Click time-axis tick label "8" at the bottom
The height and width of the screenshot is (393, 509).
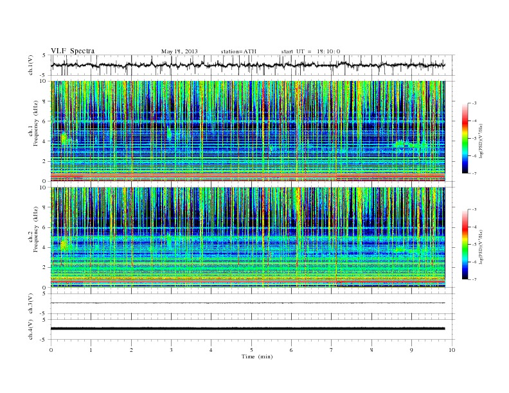pos(371,350)
